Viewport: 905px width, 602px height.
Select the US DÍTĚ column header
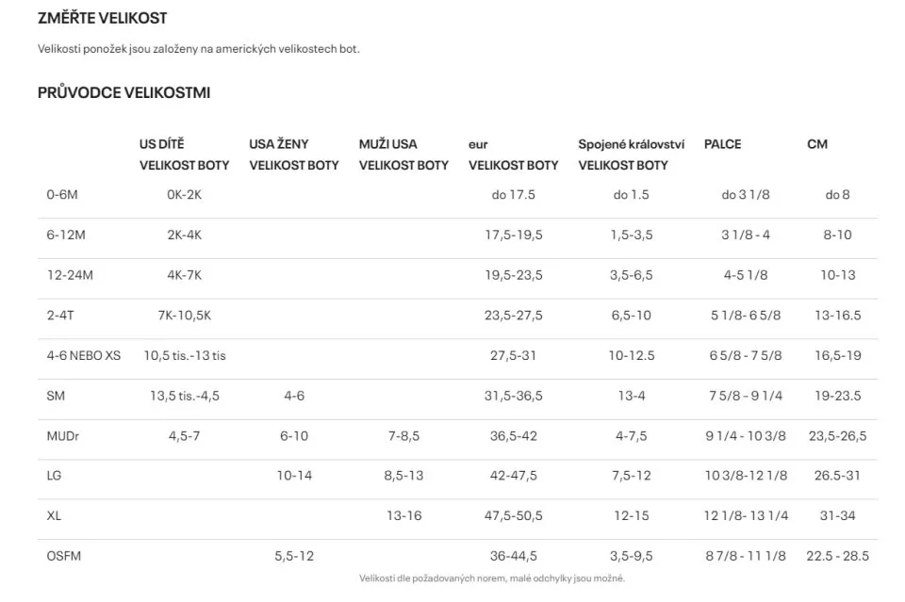[184, 155]
